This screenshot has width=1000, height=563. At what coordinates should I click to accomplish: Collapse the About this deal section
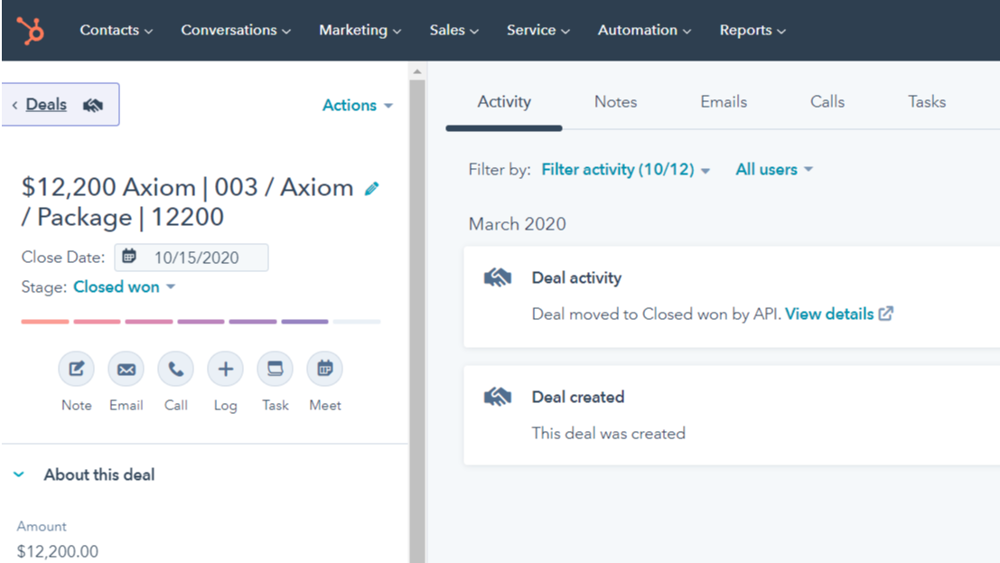pyautogui.click(x=22, y=474)
